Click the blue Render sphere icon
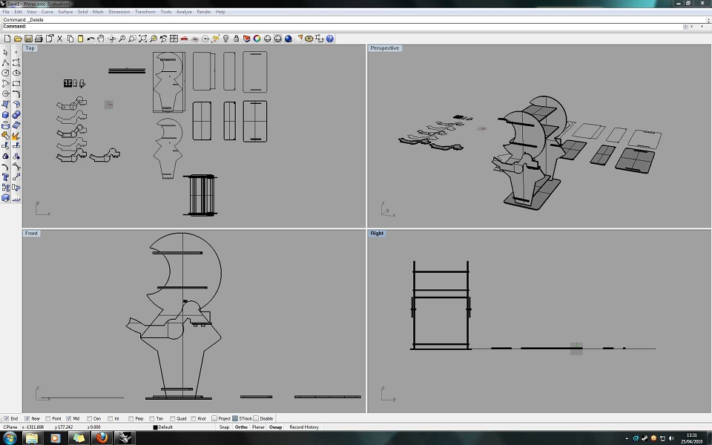The image size is (712, 445). (x=289, y=39)
